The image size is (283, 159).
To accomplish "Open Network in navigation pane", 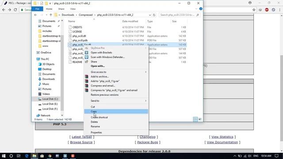I will click(46, 115).
